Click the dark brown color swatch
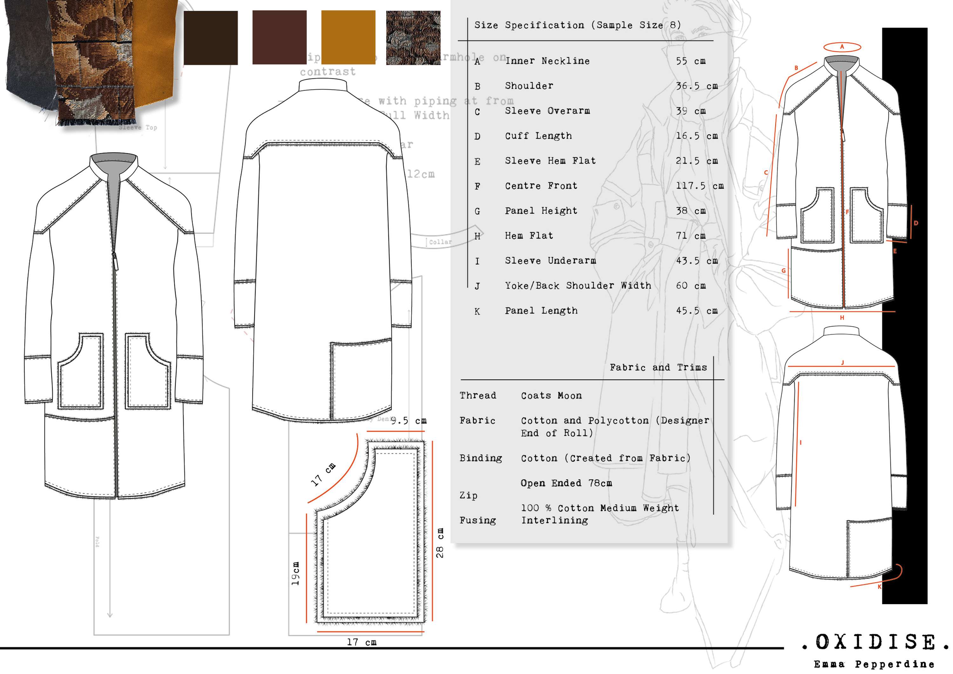 point(210,38)
